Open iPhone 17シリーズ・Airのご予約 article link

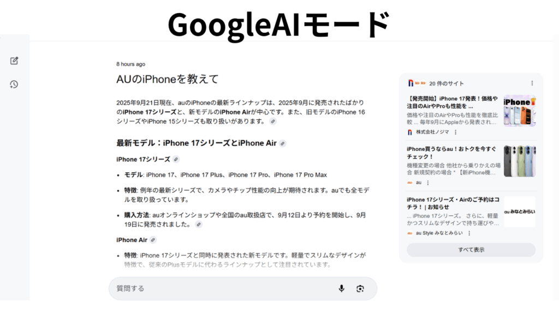[453, 203]
